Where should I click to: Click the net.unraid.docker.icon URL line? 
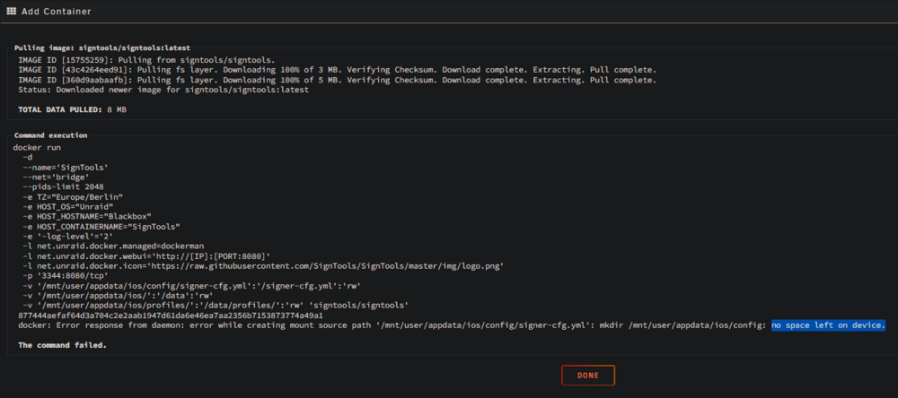tap(262, 266)
